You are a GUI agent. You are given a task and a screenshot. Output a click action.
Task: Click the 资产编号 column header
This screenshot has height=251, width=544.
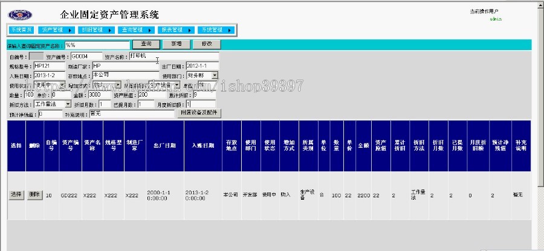pos(71,145)
